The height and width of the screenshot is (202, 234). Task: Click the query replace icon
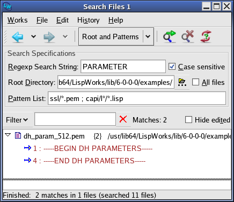(x=206, y=37)
